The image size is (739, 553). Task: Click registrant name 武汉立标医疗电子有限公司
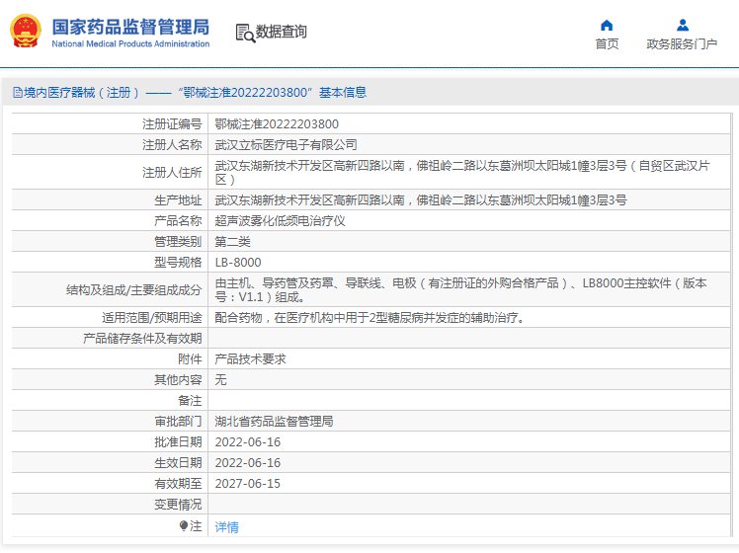click(286, 144)
